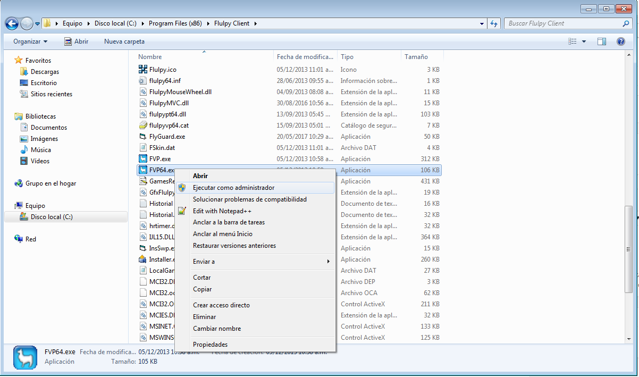Click the FVP.exe application icon

point(142,159)
